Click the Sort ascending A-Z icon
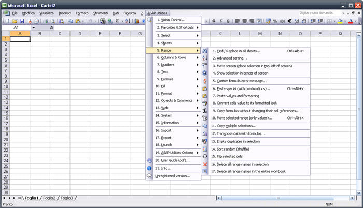 click(128, 21)
